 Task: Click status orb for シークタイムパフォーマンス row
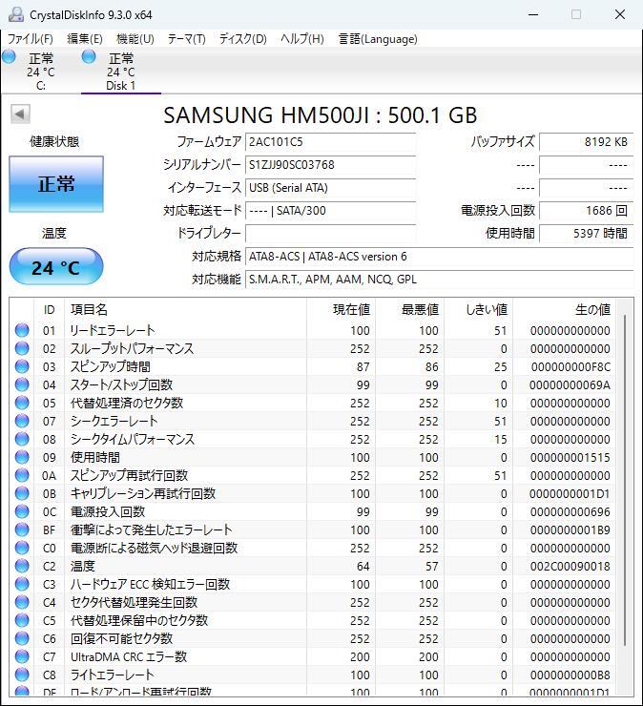[22, 439]
